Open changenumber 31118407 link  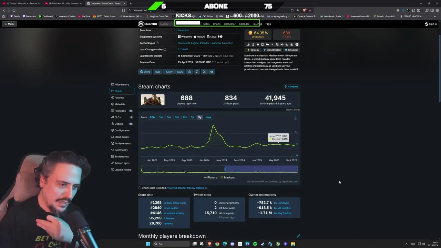click(x=183, y=50)
